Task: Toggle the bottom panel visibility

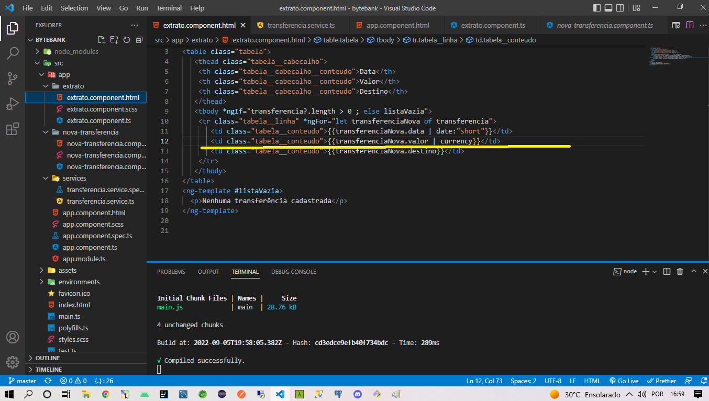Action: (610, 8)
